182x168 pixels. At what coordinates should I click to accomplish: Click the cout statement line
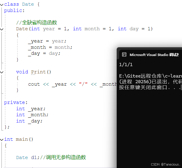72,84
